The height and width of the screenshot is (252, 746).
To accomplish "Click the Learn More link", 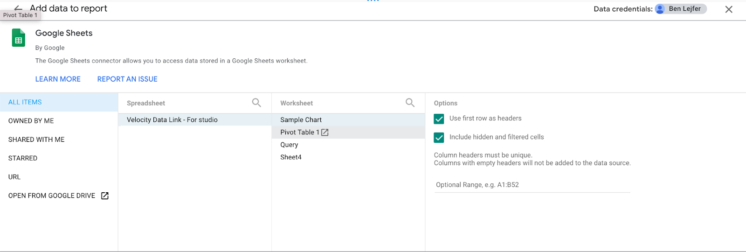I will [x=58, y=79].
